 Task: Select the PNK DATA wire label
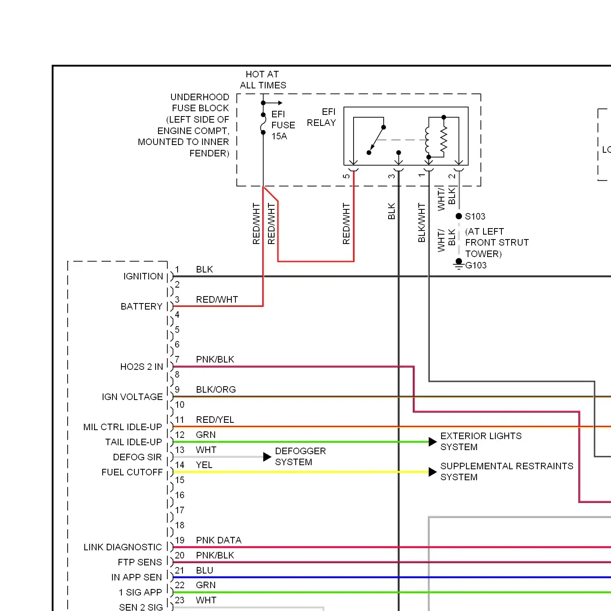(219, 540)
